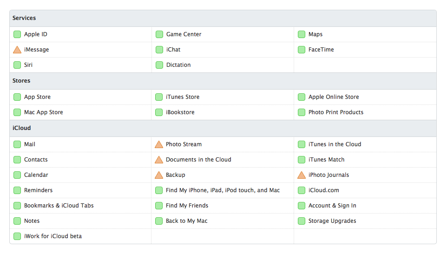
Task: Click the green status icon beside Storage Upgrades
Action: [302, 221]
